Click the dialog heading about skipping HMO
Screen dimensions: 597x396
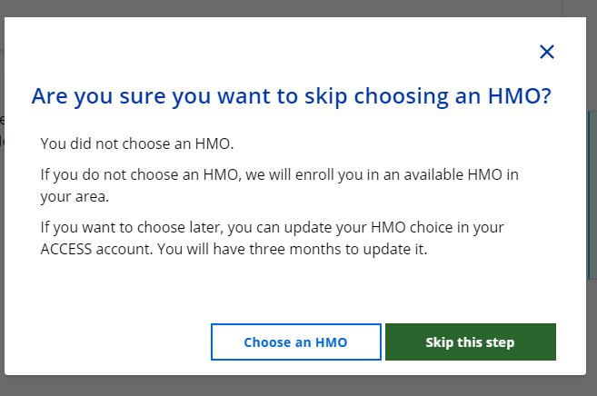[x=292, y=96]
